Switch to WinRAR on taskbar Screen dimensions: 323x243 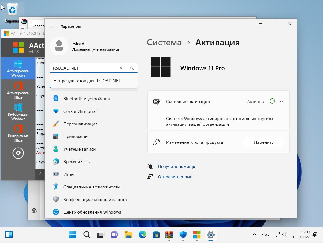click(169, 234)
